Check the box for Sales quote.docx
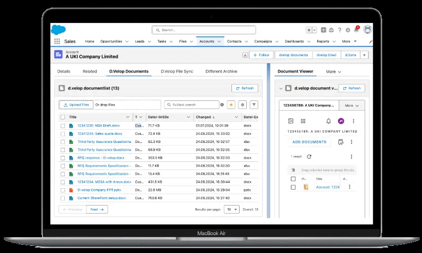 pos(63,134)
